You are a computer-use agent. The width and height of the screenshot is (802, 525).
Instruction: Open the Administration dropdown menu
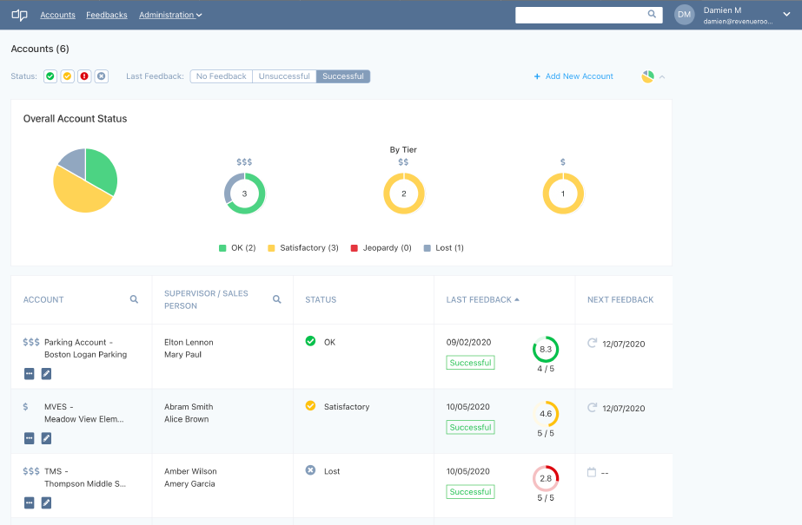(170, 15)
